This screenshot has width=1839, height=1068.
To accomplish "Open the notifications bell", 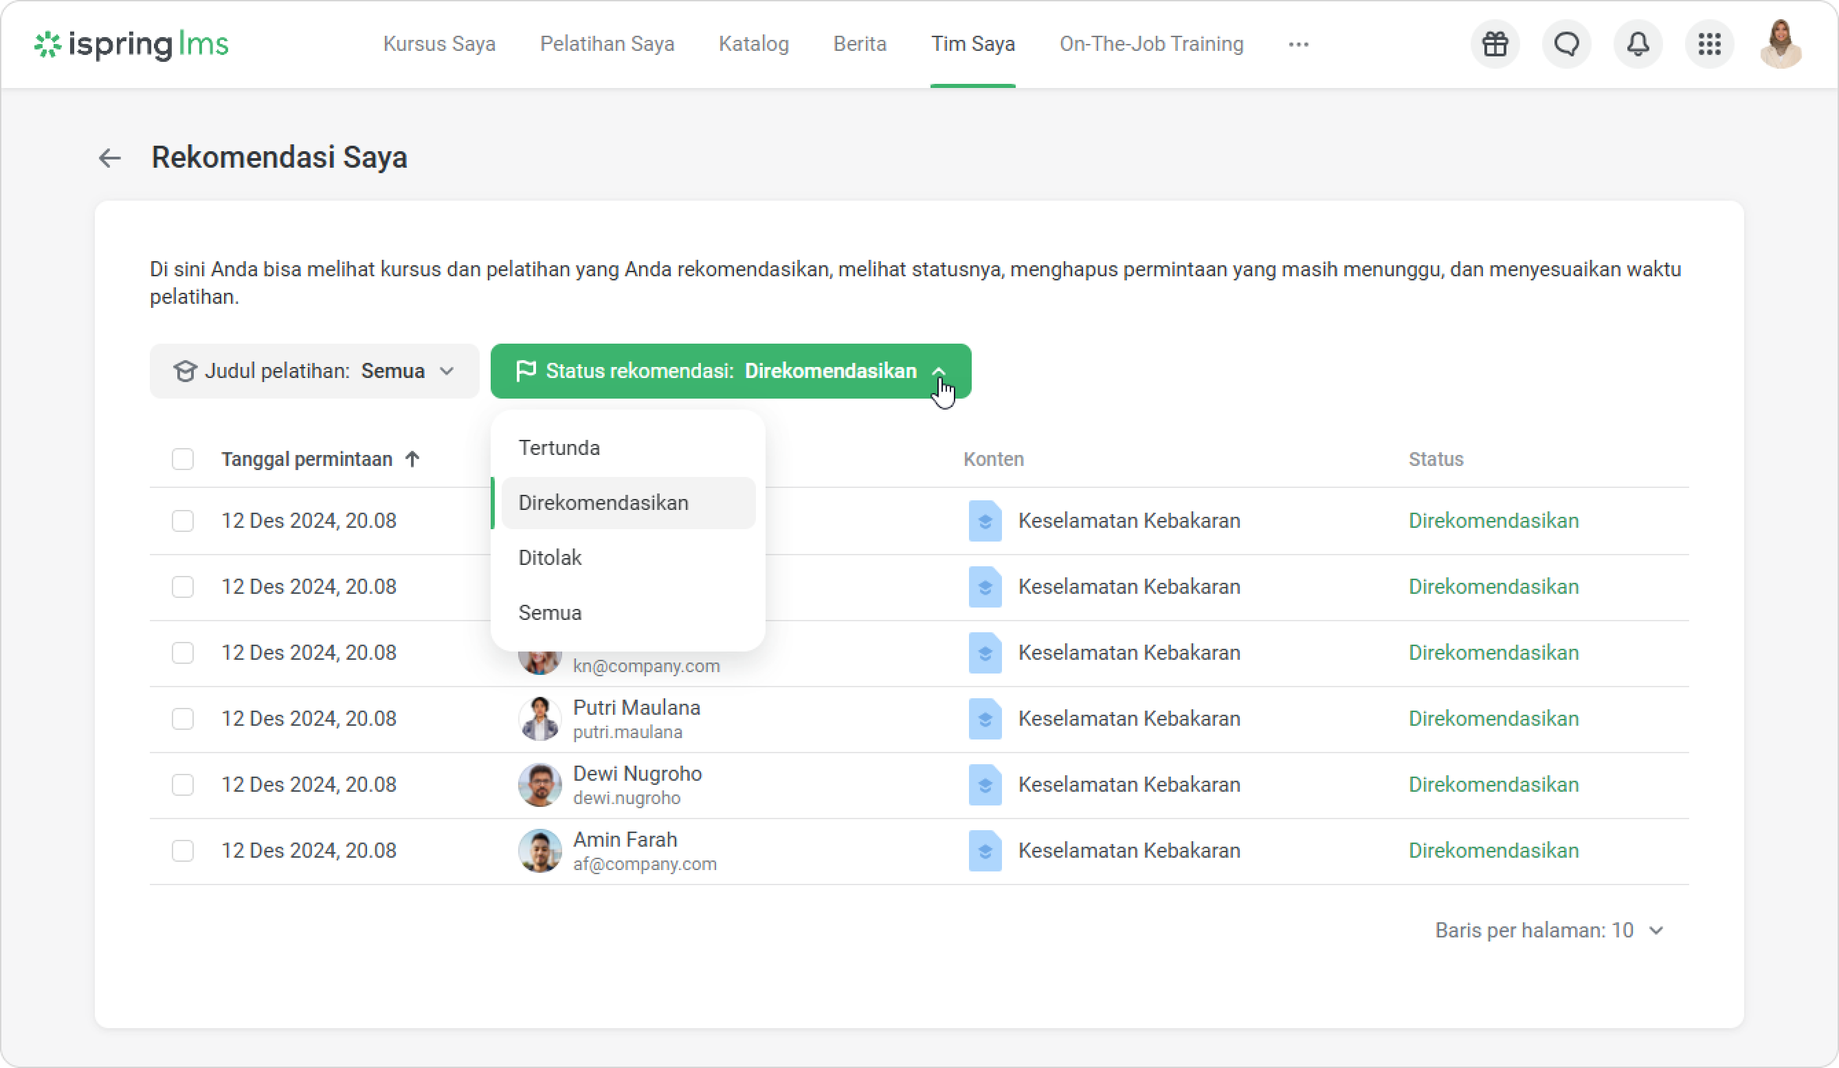I will pos(1638,45).
